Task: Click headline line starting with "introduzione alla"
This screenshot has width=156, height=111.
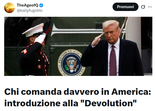Action: [70, 103]
